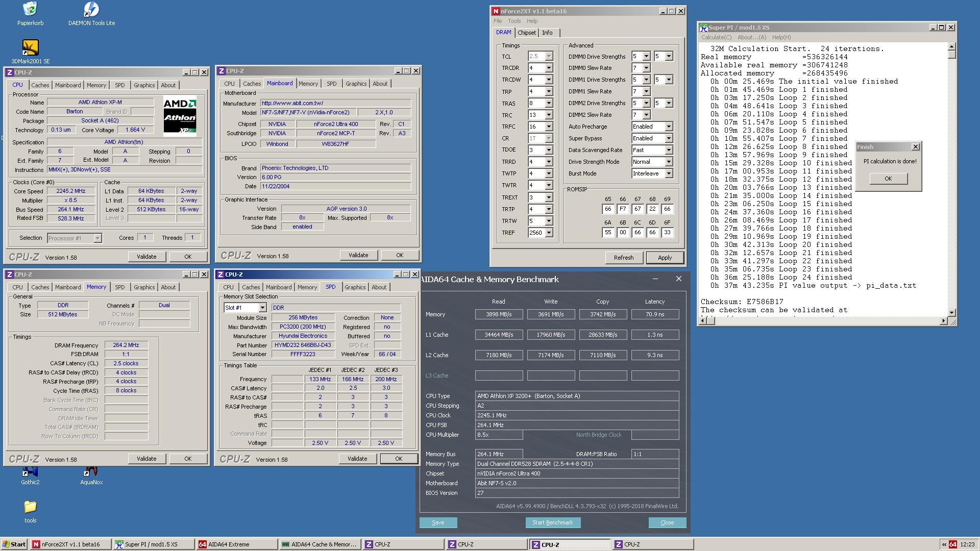Open Auto Precharge dropdown
Viewport: 980px width, 551px height.
pyautogui.click(x=669, y=127)
